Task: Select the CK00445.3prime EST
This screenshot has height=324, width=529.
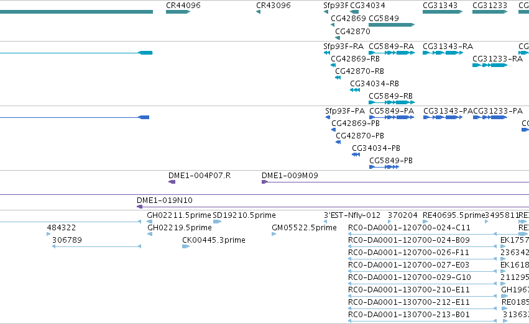Action: coord(186,247)
